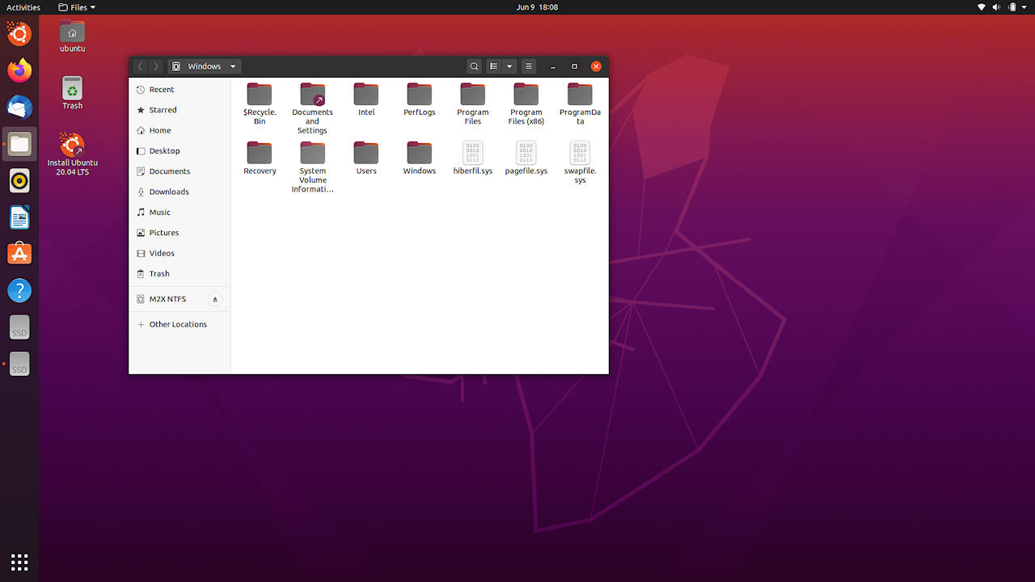Launch Thunderbird Mail from the dock
The height and width of the screenshot is (582, 1035).
tap(19, 108)
